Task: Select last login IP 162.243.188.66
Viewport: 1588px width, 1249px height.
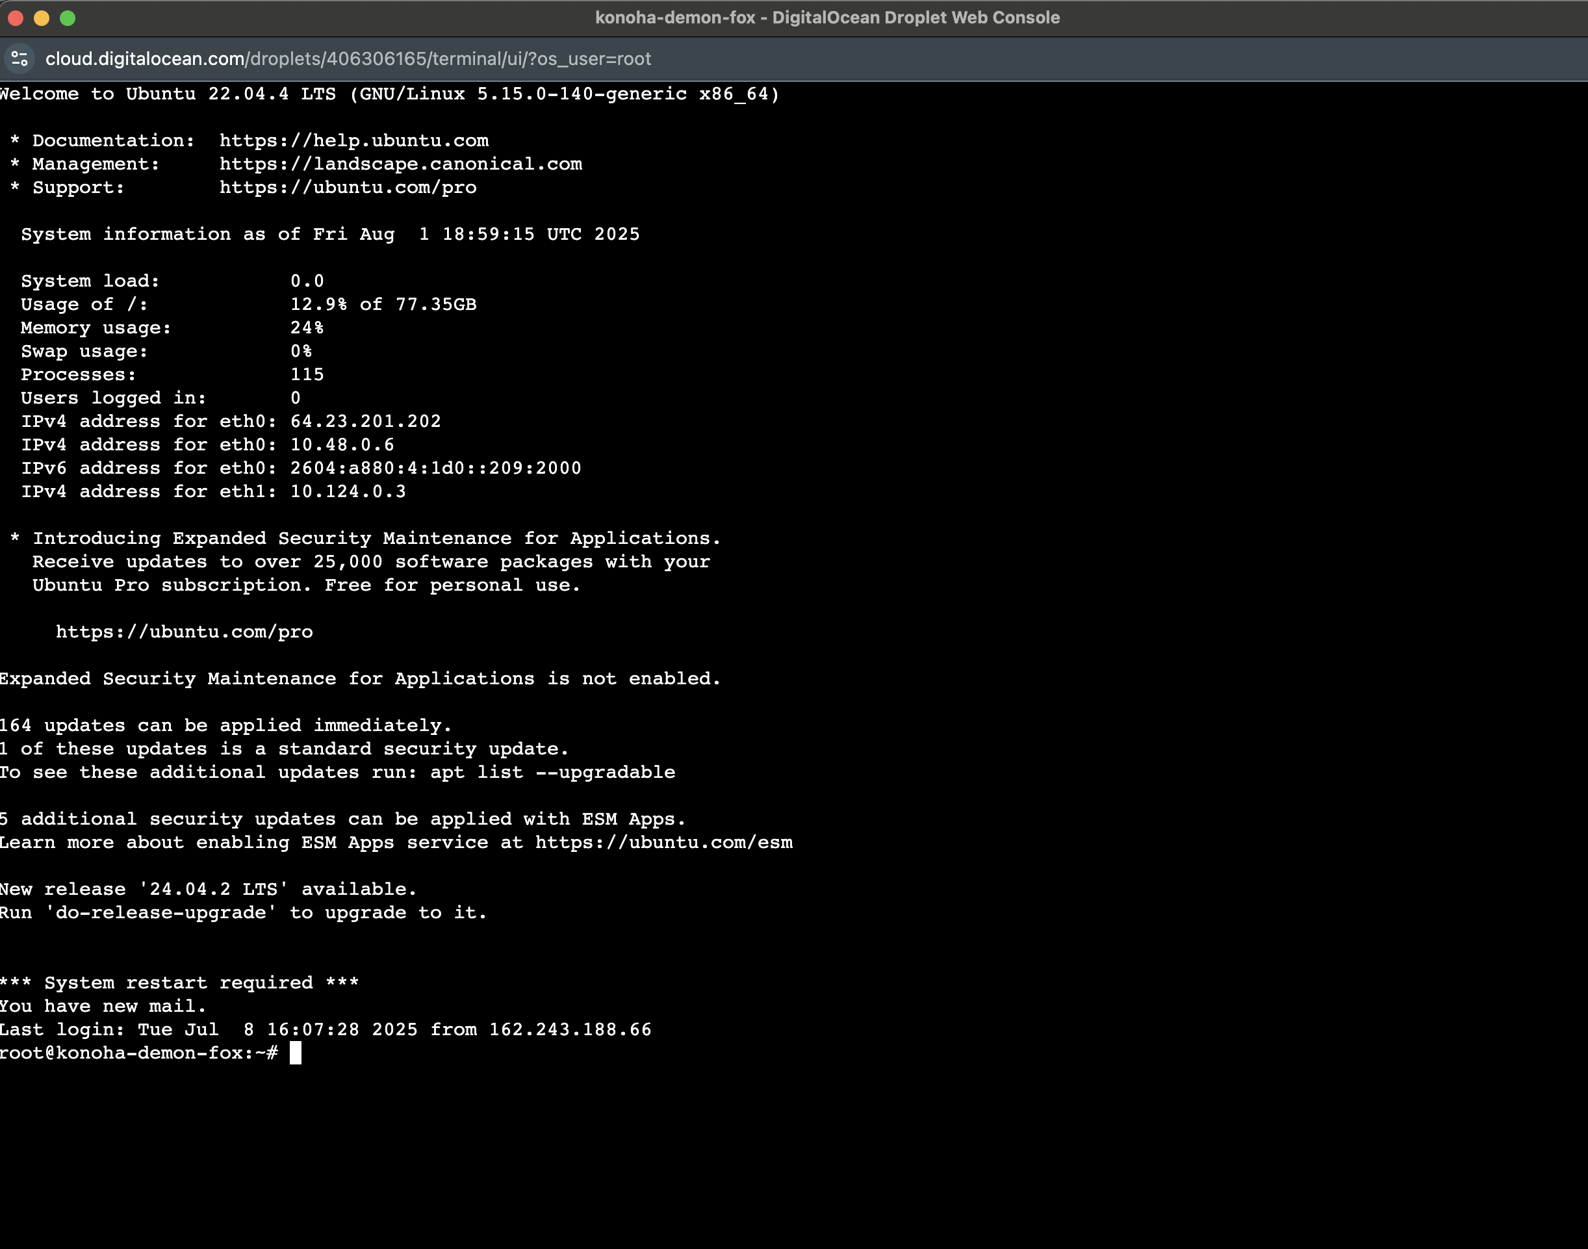Action: tap(570, 1029)
